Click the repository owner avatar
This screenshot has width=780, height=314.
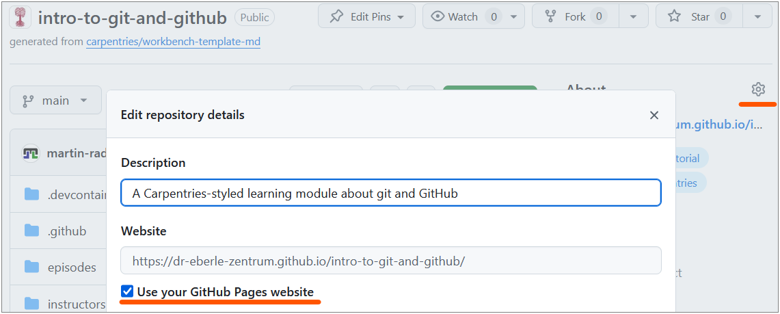click(21, 17)
